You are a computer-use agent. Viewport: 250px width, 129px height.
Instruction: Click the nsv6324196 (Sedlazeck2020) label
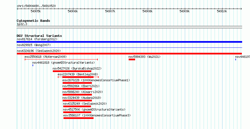pos(39,51)
